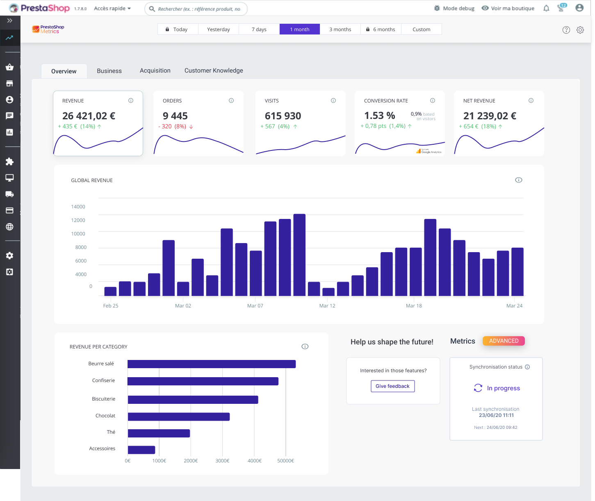This screenshot has width=595, height=501.
Task: Open Shipping settings via the truck icon
Action: click(10, 194)
